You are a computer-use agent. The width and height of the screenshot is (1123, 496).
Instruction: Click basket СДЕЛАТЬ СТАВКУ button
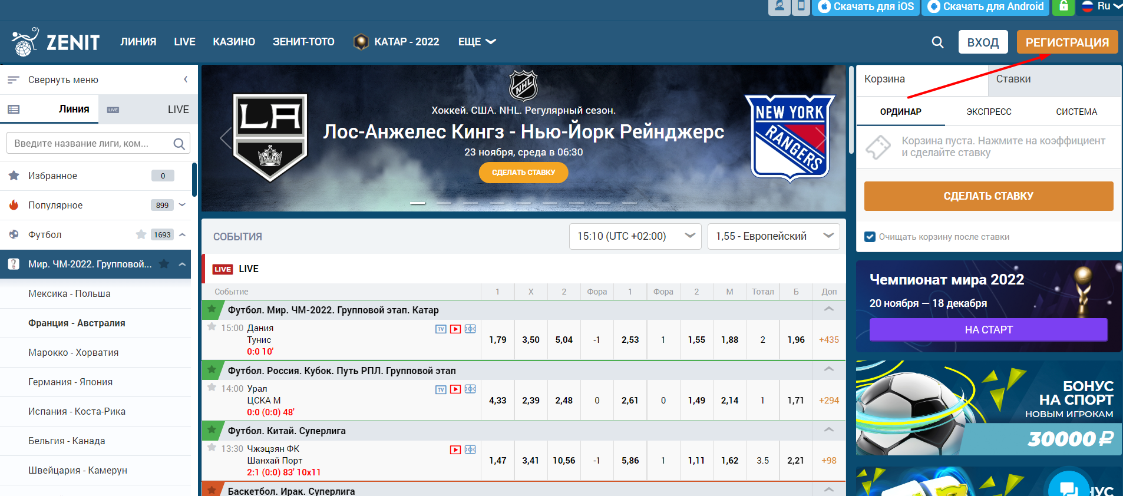point(988,196)
